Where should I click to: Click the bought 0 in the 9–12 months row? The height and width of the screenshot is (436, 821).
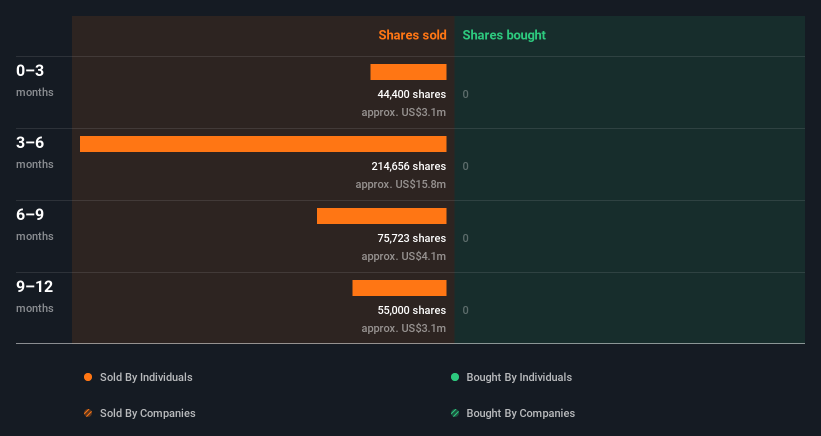coord(465,310)
